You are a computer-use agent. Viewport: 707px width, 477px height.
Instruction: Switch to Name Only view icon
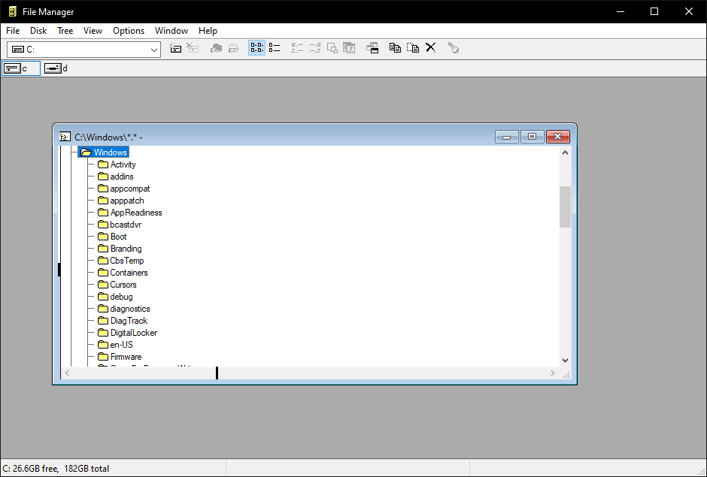coord(257,48)
